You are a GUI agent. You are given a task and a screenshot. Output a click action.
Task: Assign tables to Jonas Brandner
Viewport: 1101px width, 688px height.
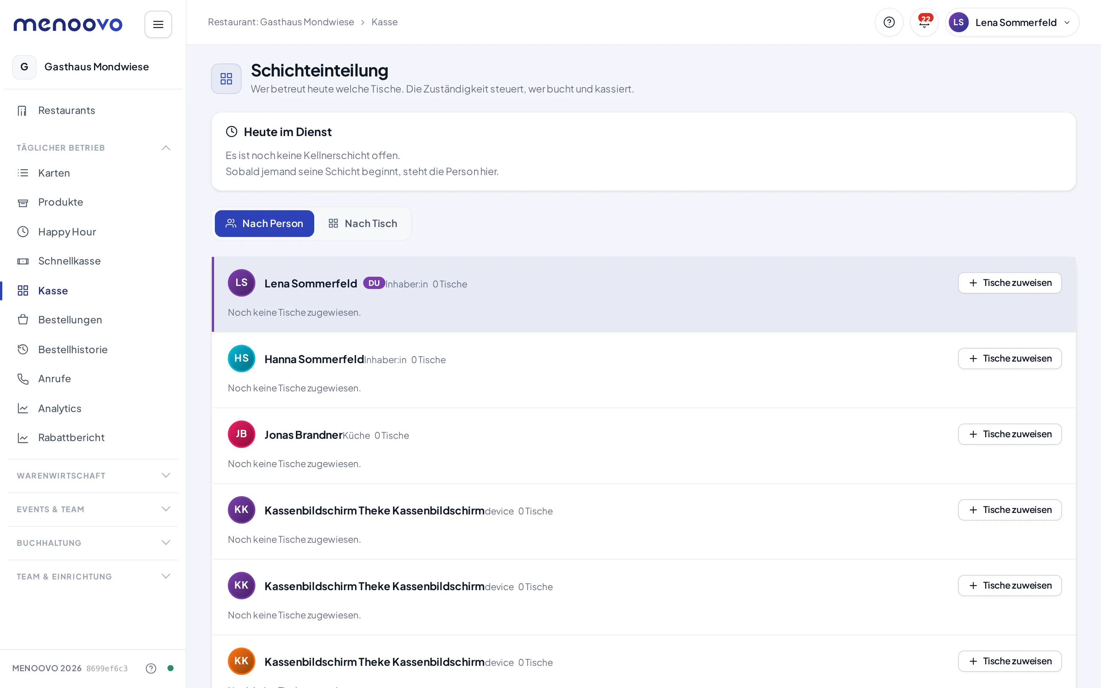point(1010,434)
